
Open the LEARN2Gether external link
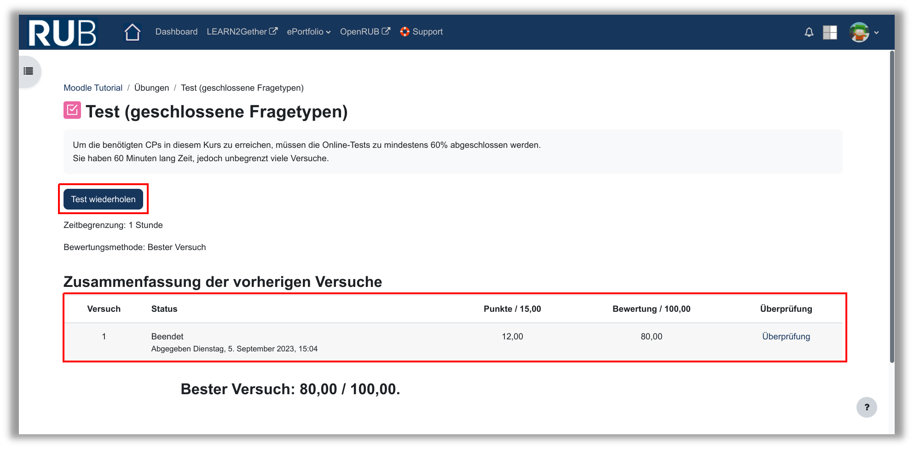(242, 32)
